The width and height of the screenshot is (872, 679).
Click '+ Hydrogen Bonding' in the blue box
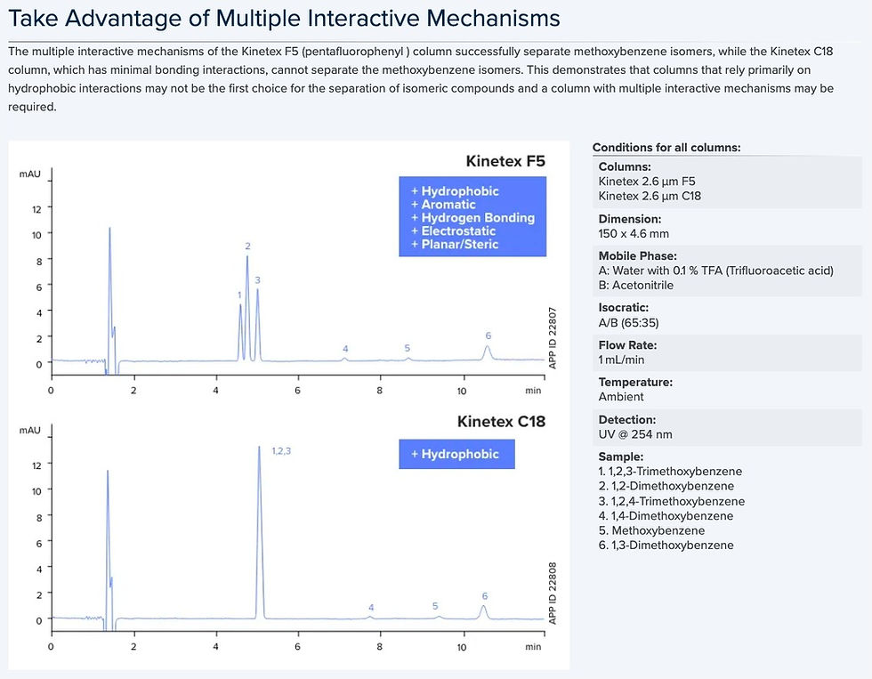pyautogui.click(x=472, y=217)
